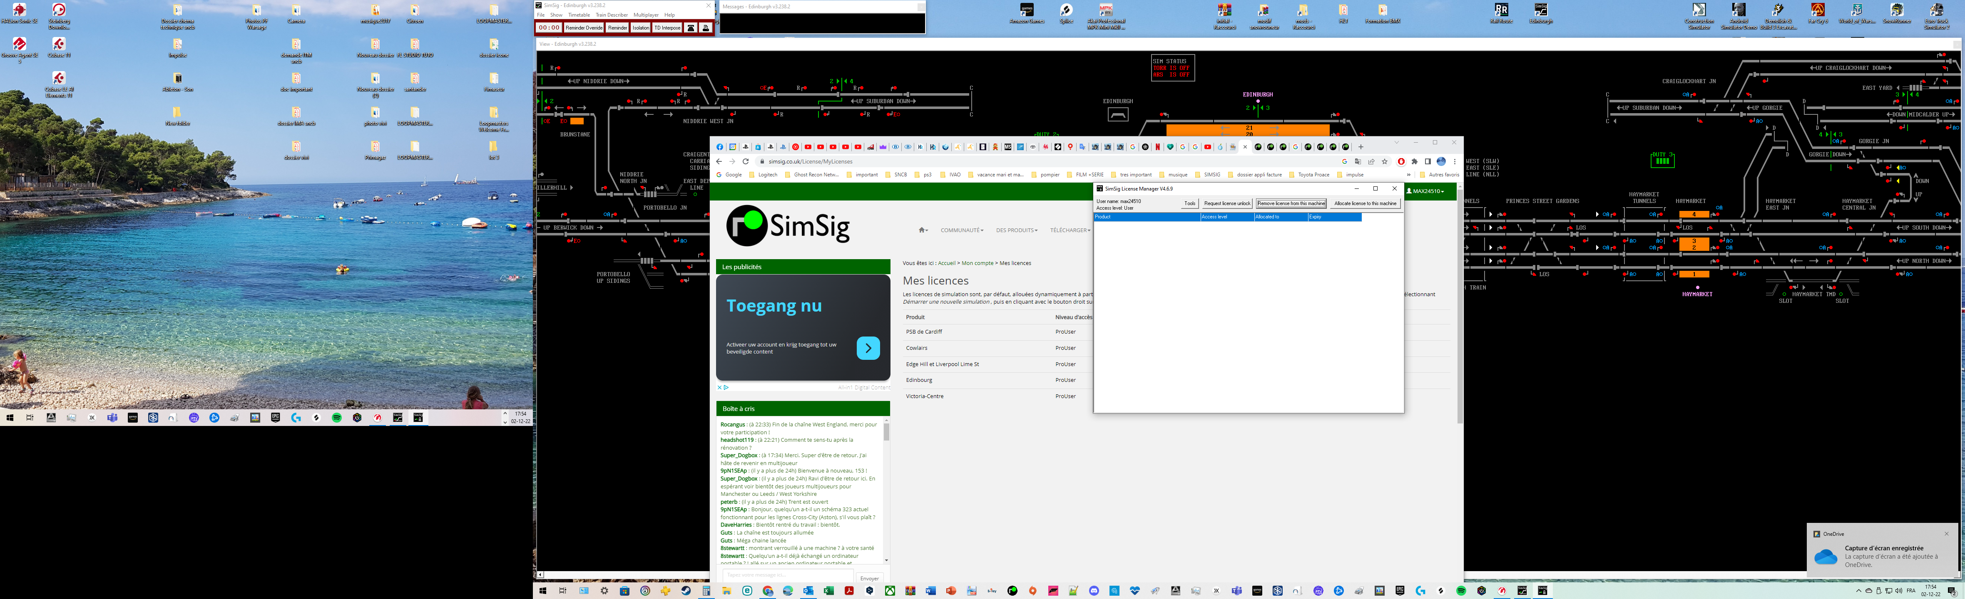
Task: Open the Chrome side panel icon
Action: (1428, 161)
